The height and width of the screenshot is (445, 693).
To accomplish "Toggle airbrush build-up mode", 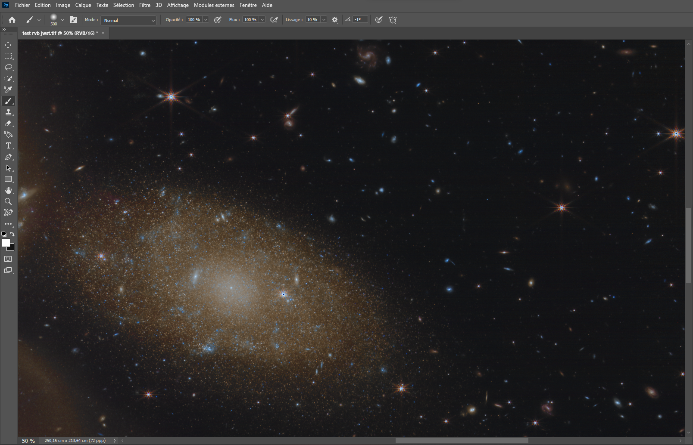I will 274,20.
